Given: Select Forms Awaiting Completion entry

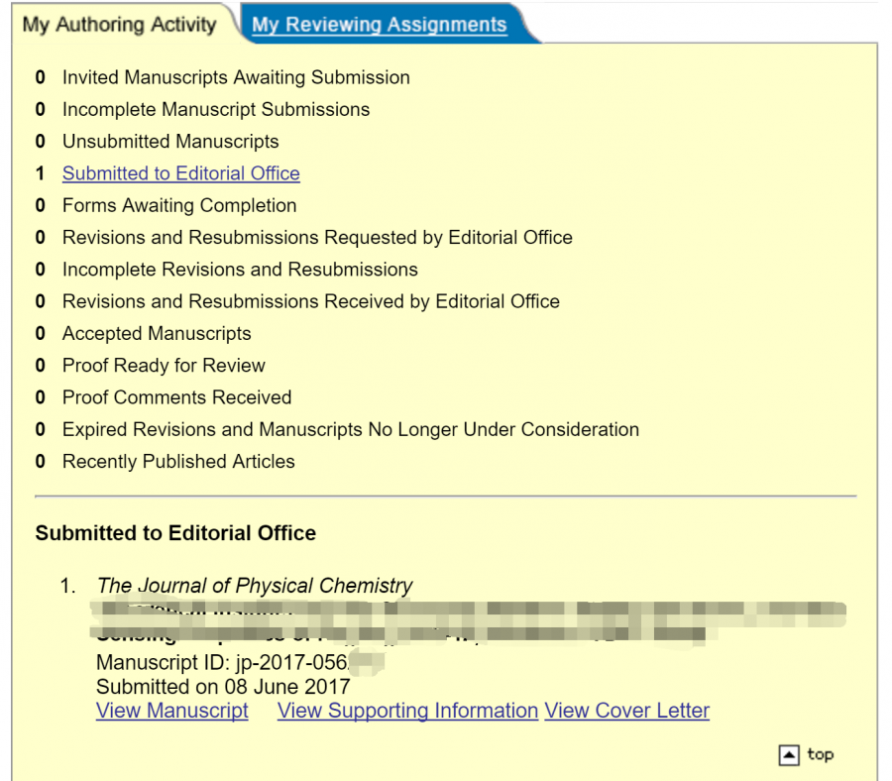Looking at the screenshot, I should tap(179, 205).
